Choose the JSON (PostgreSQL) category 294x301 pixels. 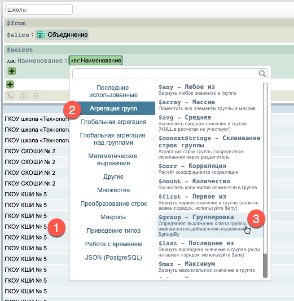pos(113,257)
